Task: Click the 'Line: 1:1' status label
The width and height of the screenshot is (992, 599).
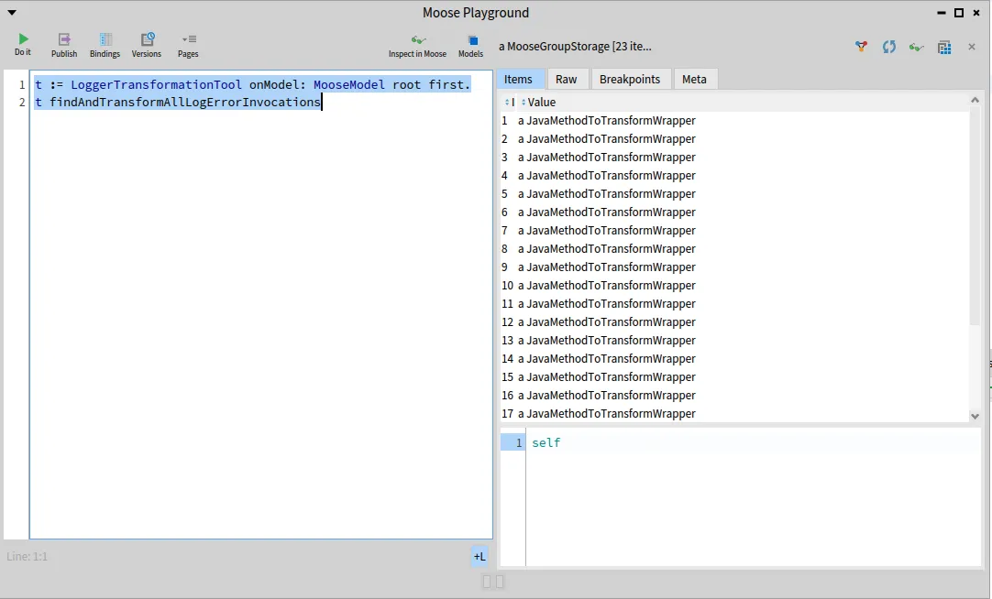Action: coord(28,557)
